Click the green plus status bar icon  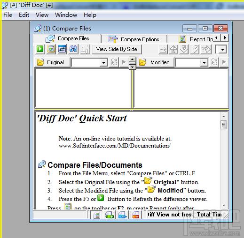tap(110, 215)
